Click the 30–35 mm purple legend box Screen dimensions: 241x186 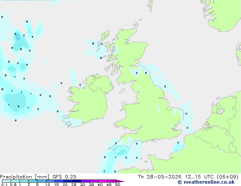pyautogui.click(x=86, y=181)
